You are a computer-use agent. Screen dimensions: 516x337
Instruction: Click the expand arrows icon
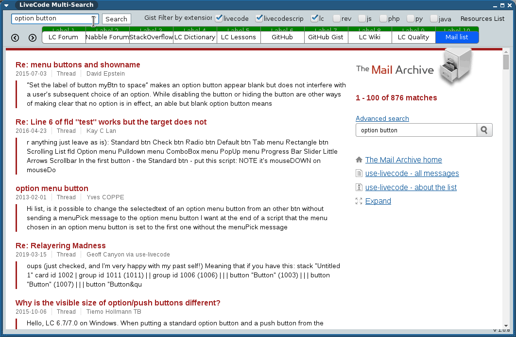[x=359, y=201]
